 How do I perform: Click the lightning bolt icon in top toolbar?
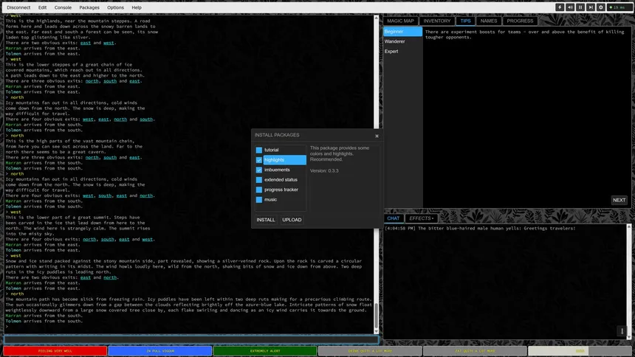(560, 7)
